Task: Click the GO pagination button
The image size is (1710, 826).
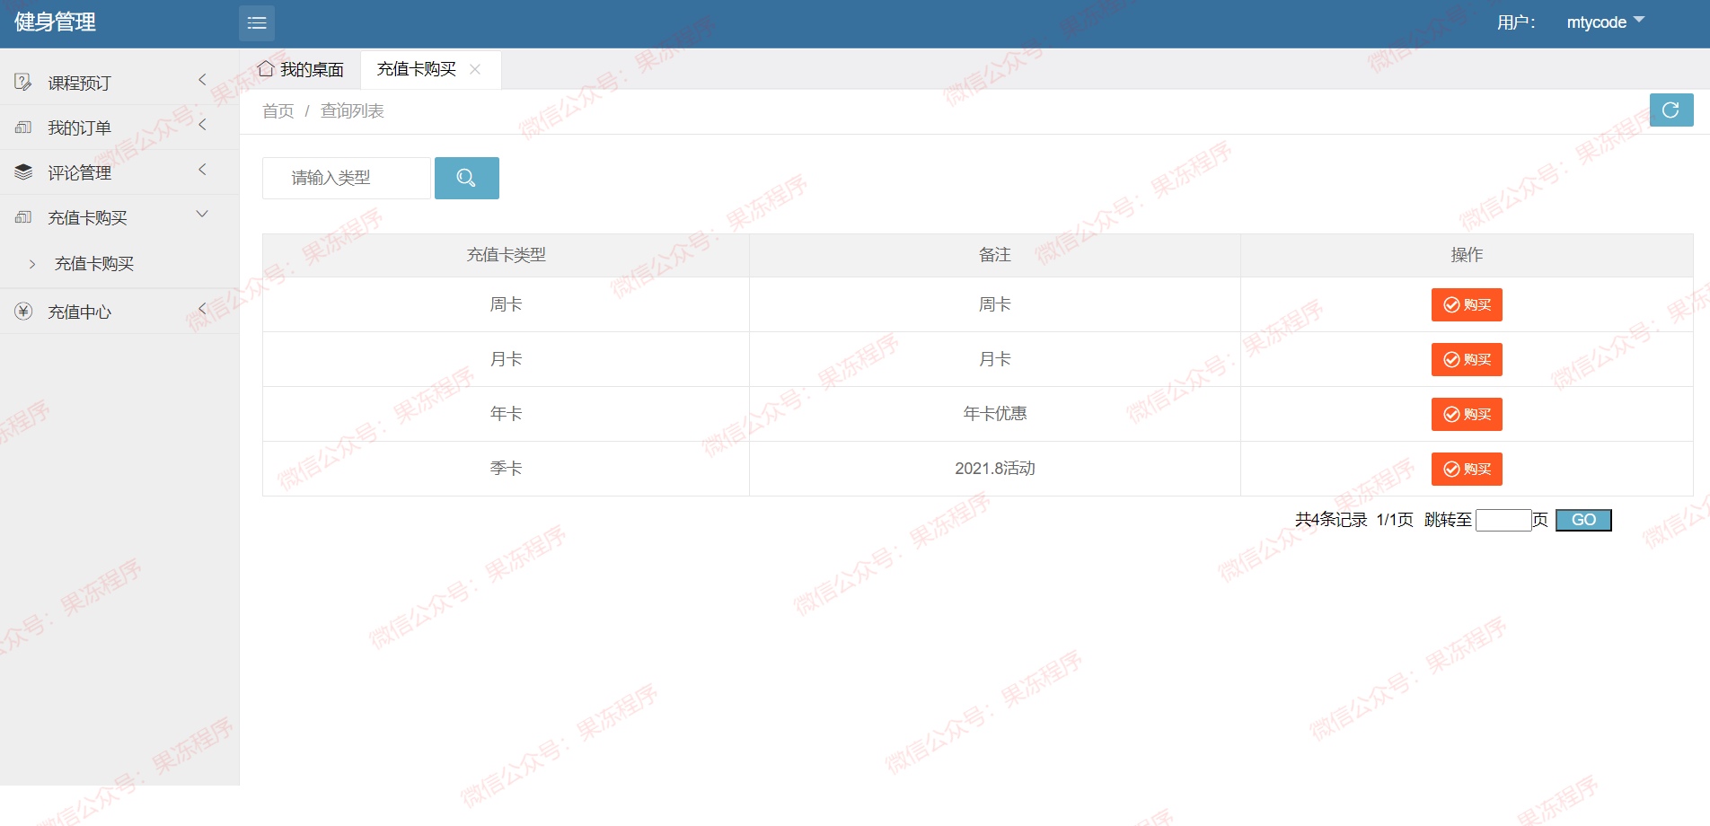Action: (1583, 520)
